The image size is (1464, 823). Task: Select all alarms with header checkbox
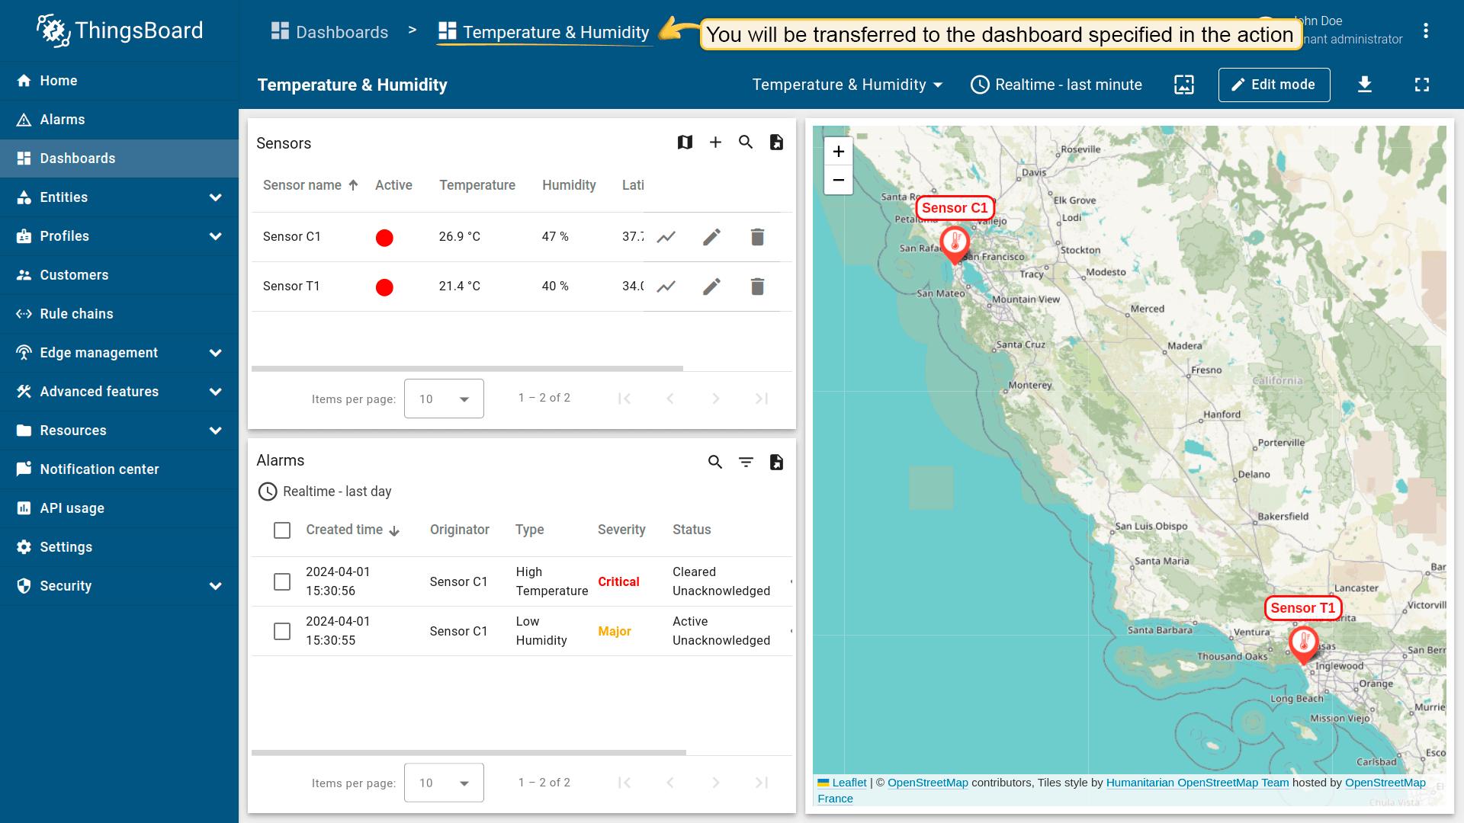282,530
